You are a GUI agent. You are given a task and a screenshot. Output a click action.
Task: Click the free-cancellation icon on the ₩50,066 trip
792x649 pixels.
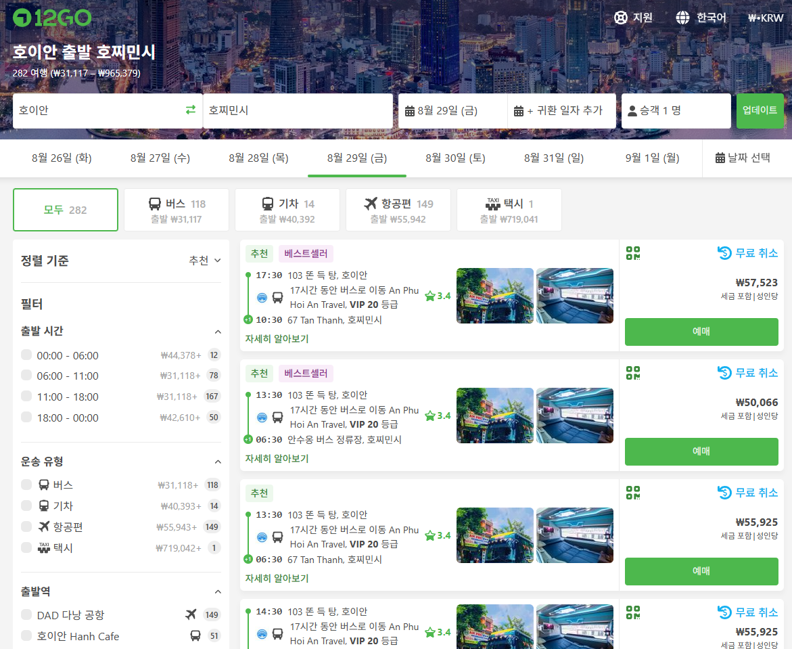724,372
